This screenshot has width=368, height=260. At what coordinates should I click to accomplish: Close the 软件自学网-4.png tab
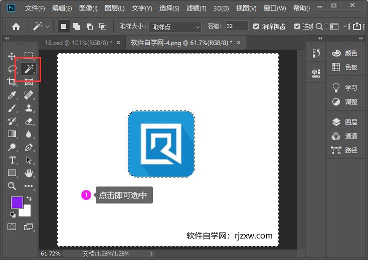coord(239,42)
